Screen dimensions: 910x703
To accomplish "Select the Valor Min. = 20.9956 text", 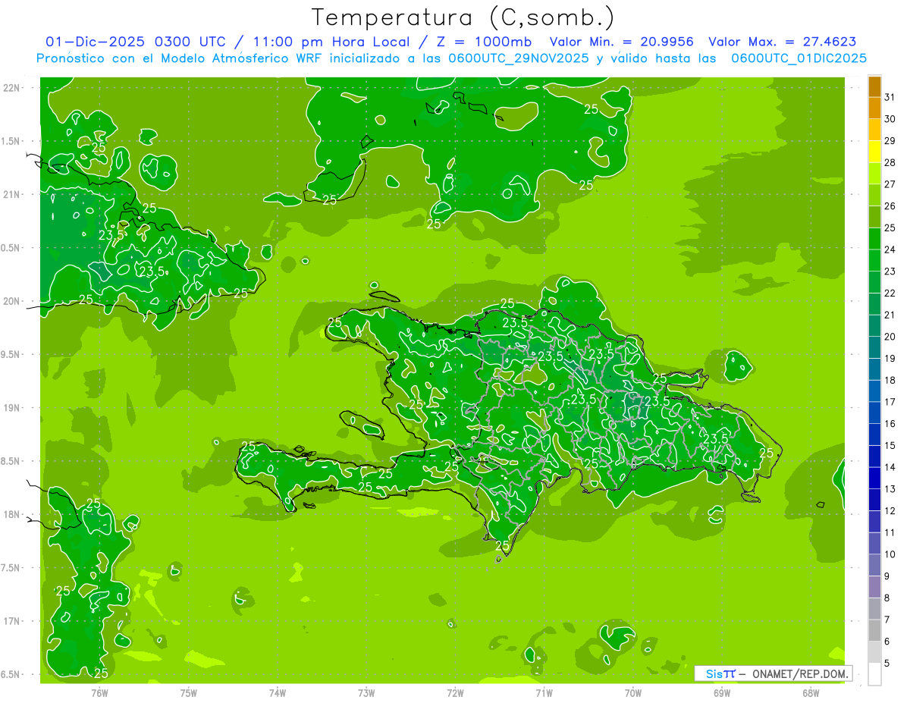I will click(621, 42).
